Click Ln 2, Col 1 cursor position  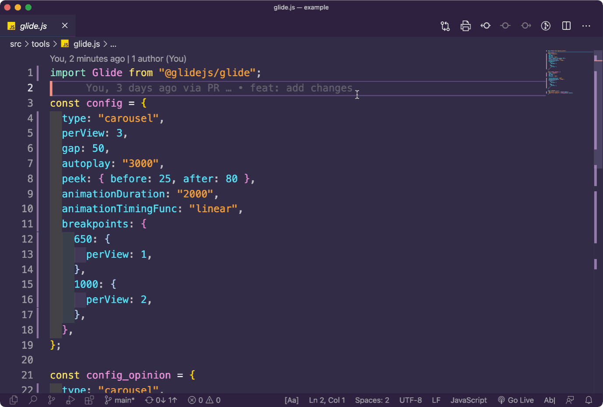327,400
